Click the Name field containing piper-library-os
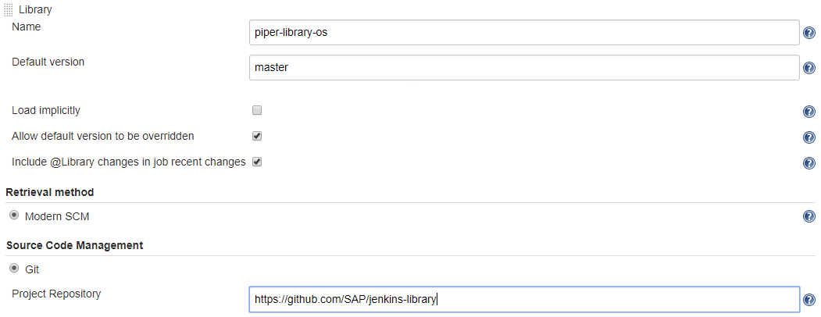 (523, 33)
